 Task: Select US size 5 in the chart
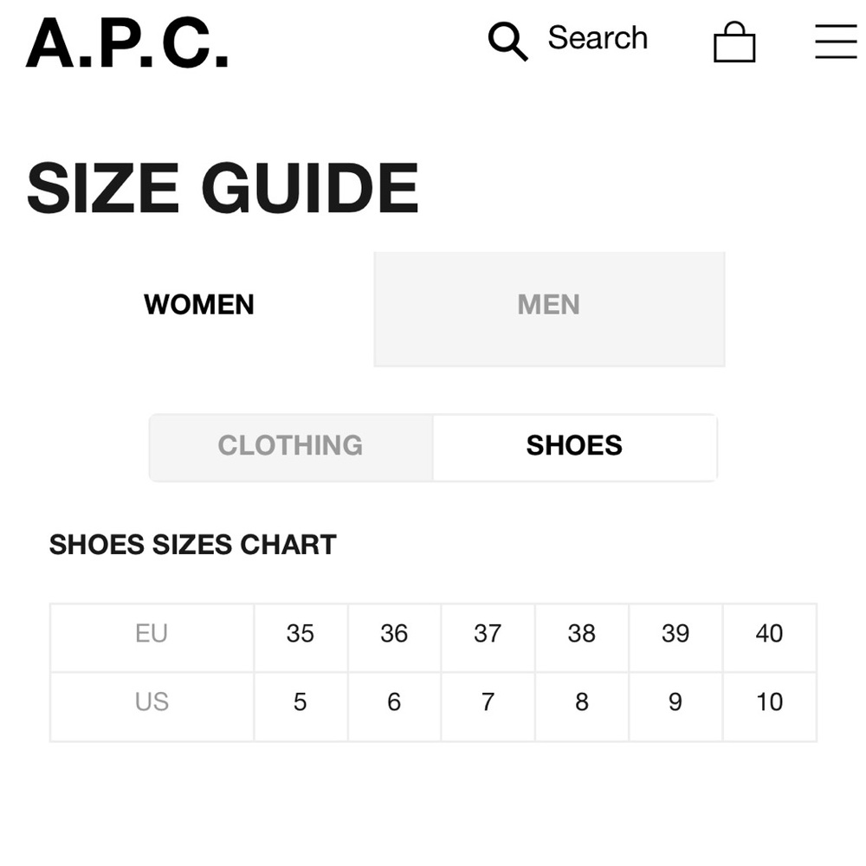click(301, 703)
